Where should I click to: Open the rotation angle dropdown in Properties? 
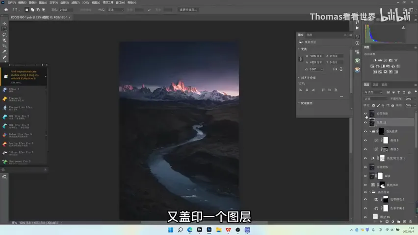322,70
